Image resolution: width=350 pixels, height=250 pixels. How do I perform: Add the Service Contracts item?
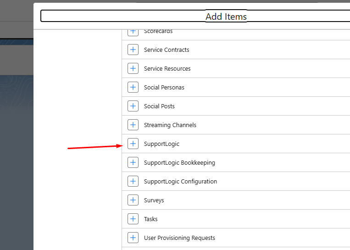(133, 50)
